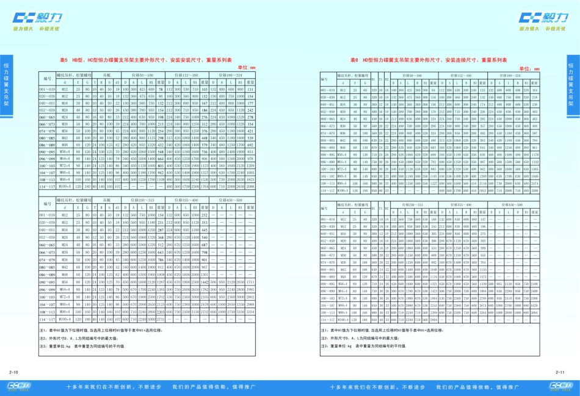Click Table 6 header 位移450~500
Screen dimensions: 580x396
pyautogui.click(x=512, y=204)
